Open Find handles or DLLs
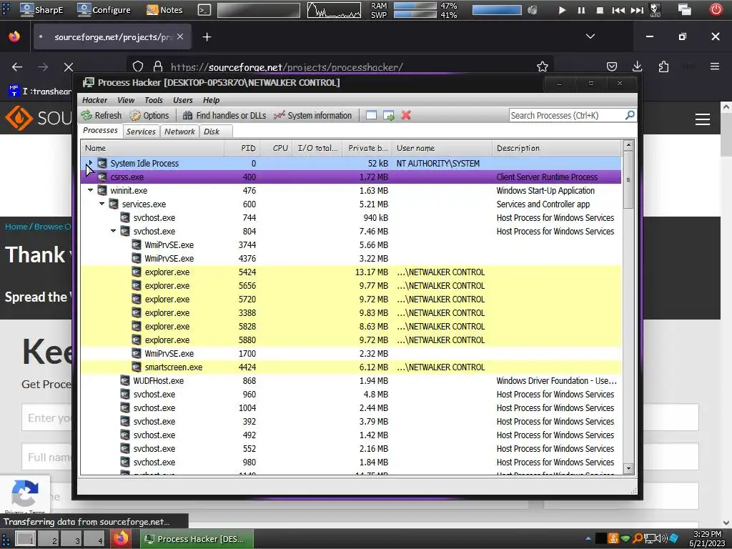 224,115
